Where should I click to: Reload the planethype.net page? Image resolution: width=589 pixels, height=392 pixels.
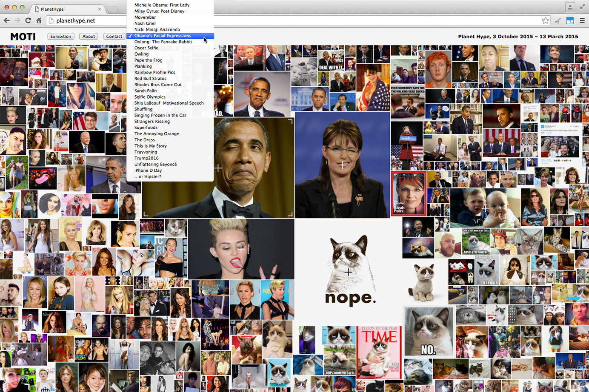28,20
